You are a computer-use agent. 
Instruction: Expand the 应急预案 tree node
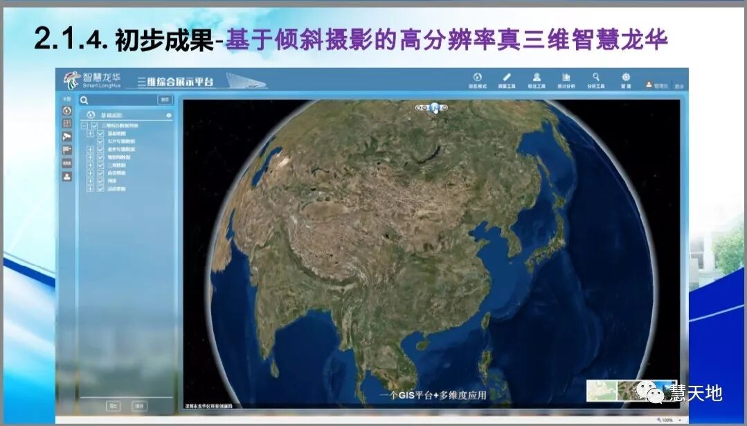click(x=90, y=173)
